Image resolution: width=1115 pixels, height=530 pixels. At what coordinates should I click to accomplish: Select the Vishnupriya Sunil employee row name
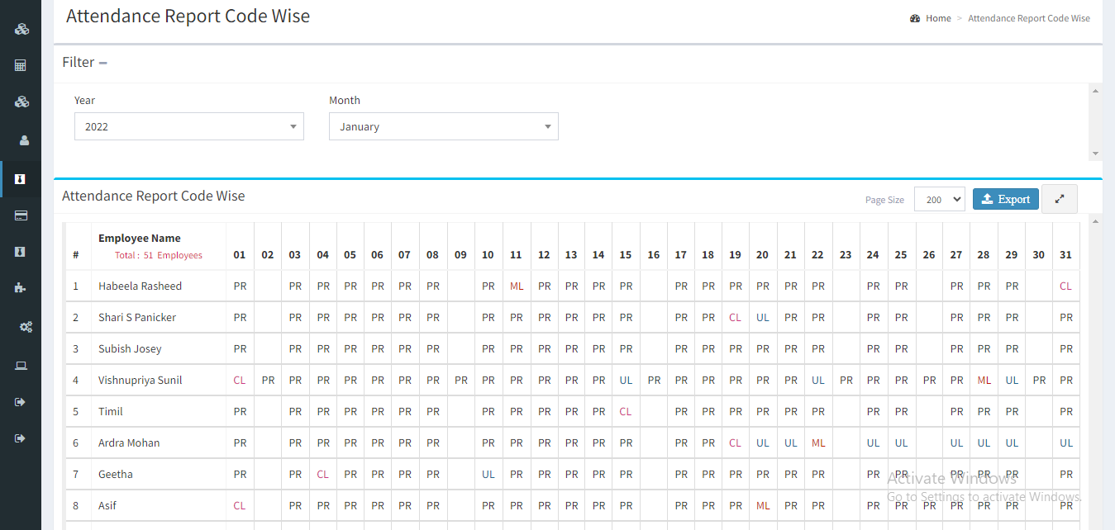click(x=140, y=381)
